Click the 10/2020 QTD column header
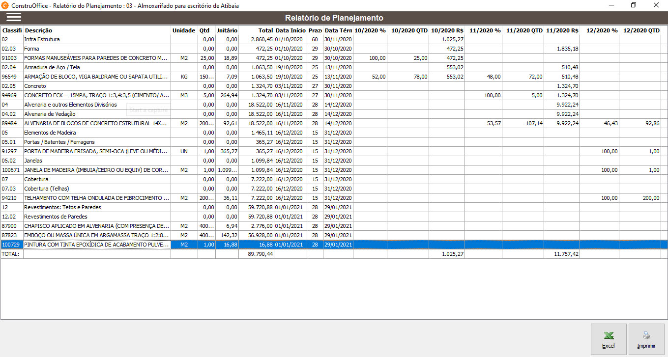The width and height of the screenshot is (668, 357). click(x=409, y=30)
